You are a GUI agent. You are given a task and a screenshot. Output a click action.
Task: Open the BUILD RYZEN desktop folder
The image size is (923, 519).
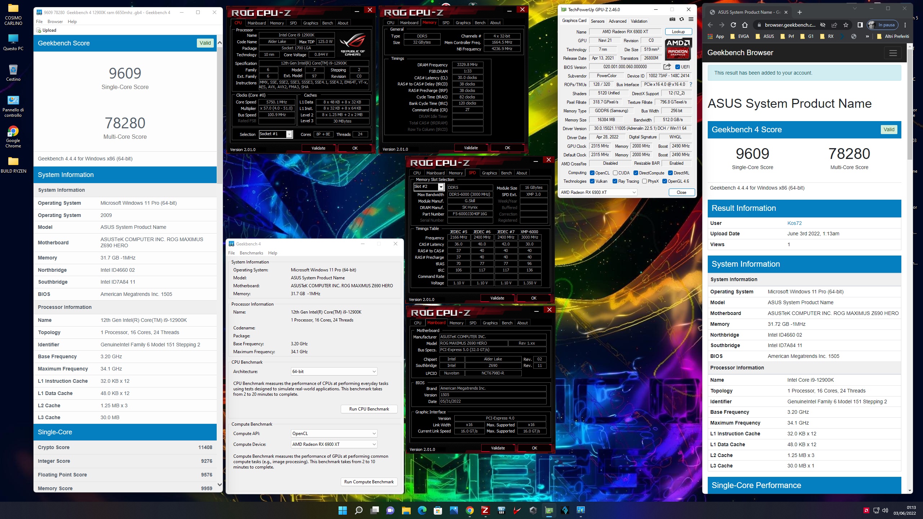coord(13,165)
